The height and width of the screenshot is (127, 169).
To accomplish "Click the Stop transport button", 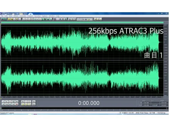I will point(3,102).
